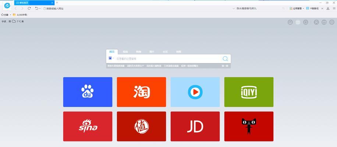Open the orange Taobao tile
The width and height of the screenshot is (337, 147).
141,92
